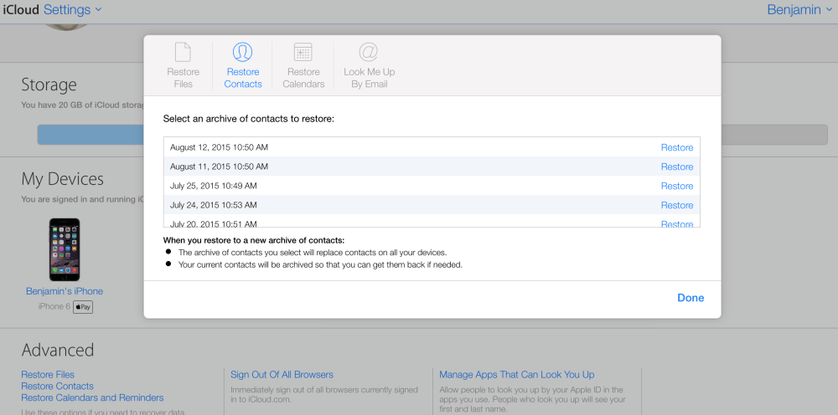Restore the August 11, 2015 archive
The height and width of the screenshot is (415, 838).
(676, 167)
